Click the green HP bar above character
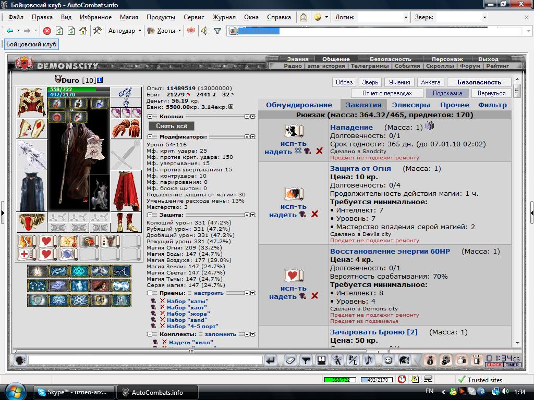Image resolution: width=534 pixels, height=400 pixels. [x=78, y=89]
